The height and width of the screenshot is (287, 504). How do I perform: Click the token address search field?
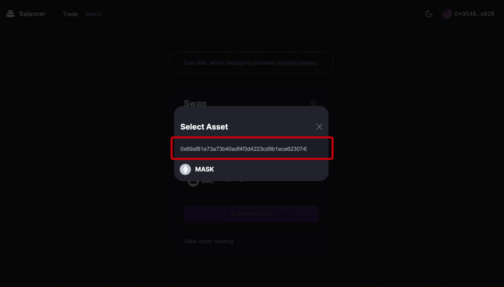[x=251, y=149]
